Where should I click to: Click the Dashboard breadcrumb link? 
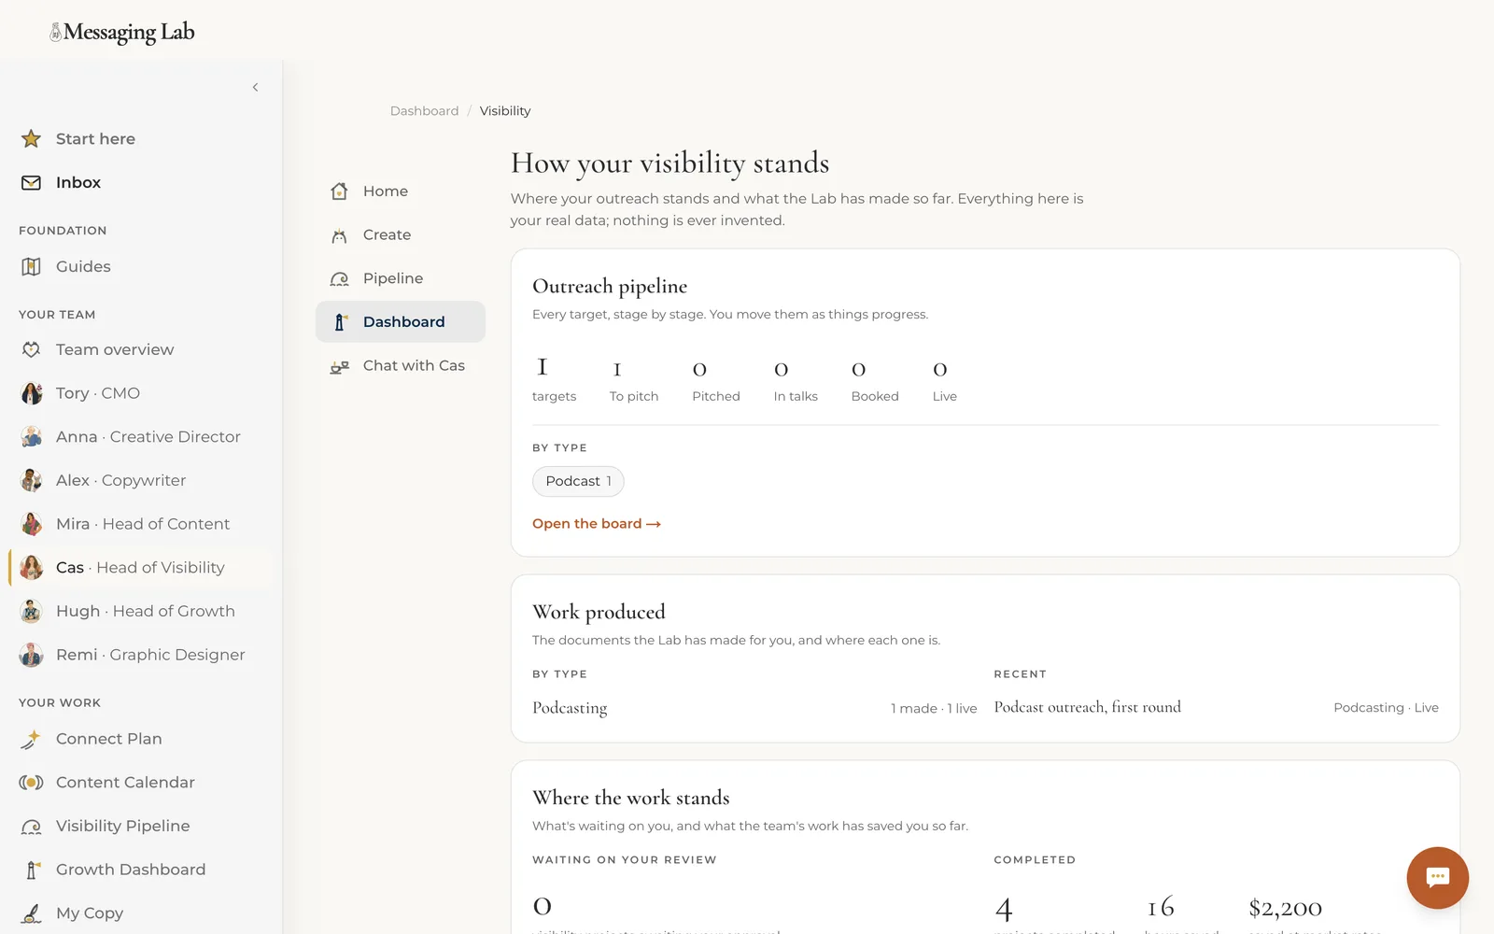(x=424, y=111)
